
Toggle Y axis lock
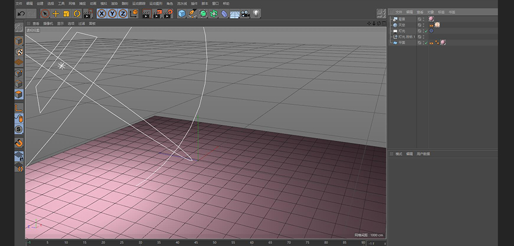112,13
